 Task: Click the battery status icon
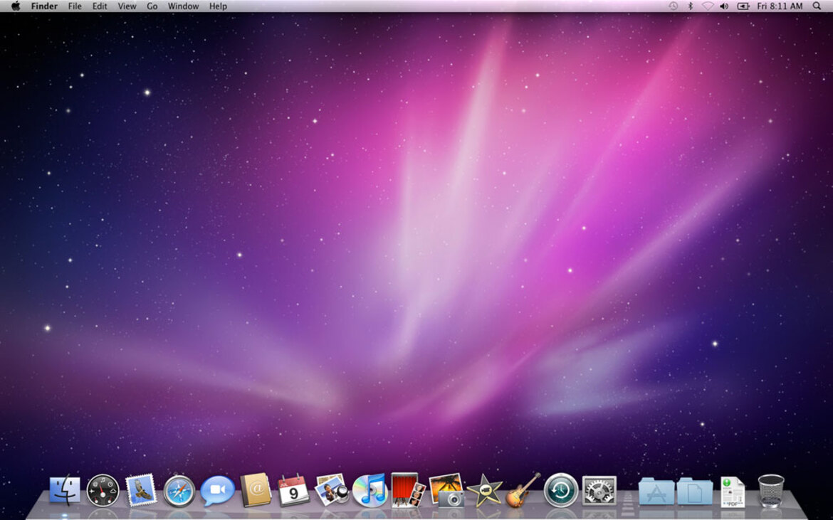tap(743, 6)
